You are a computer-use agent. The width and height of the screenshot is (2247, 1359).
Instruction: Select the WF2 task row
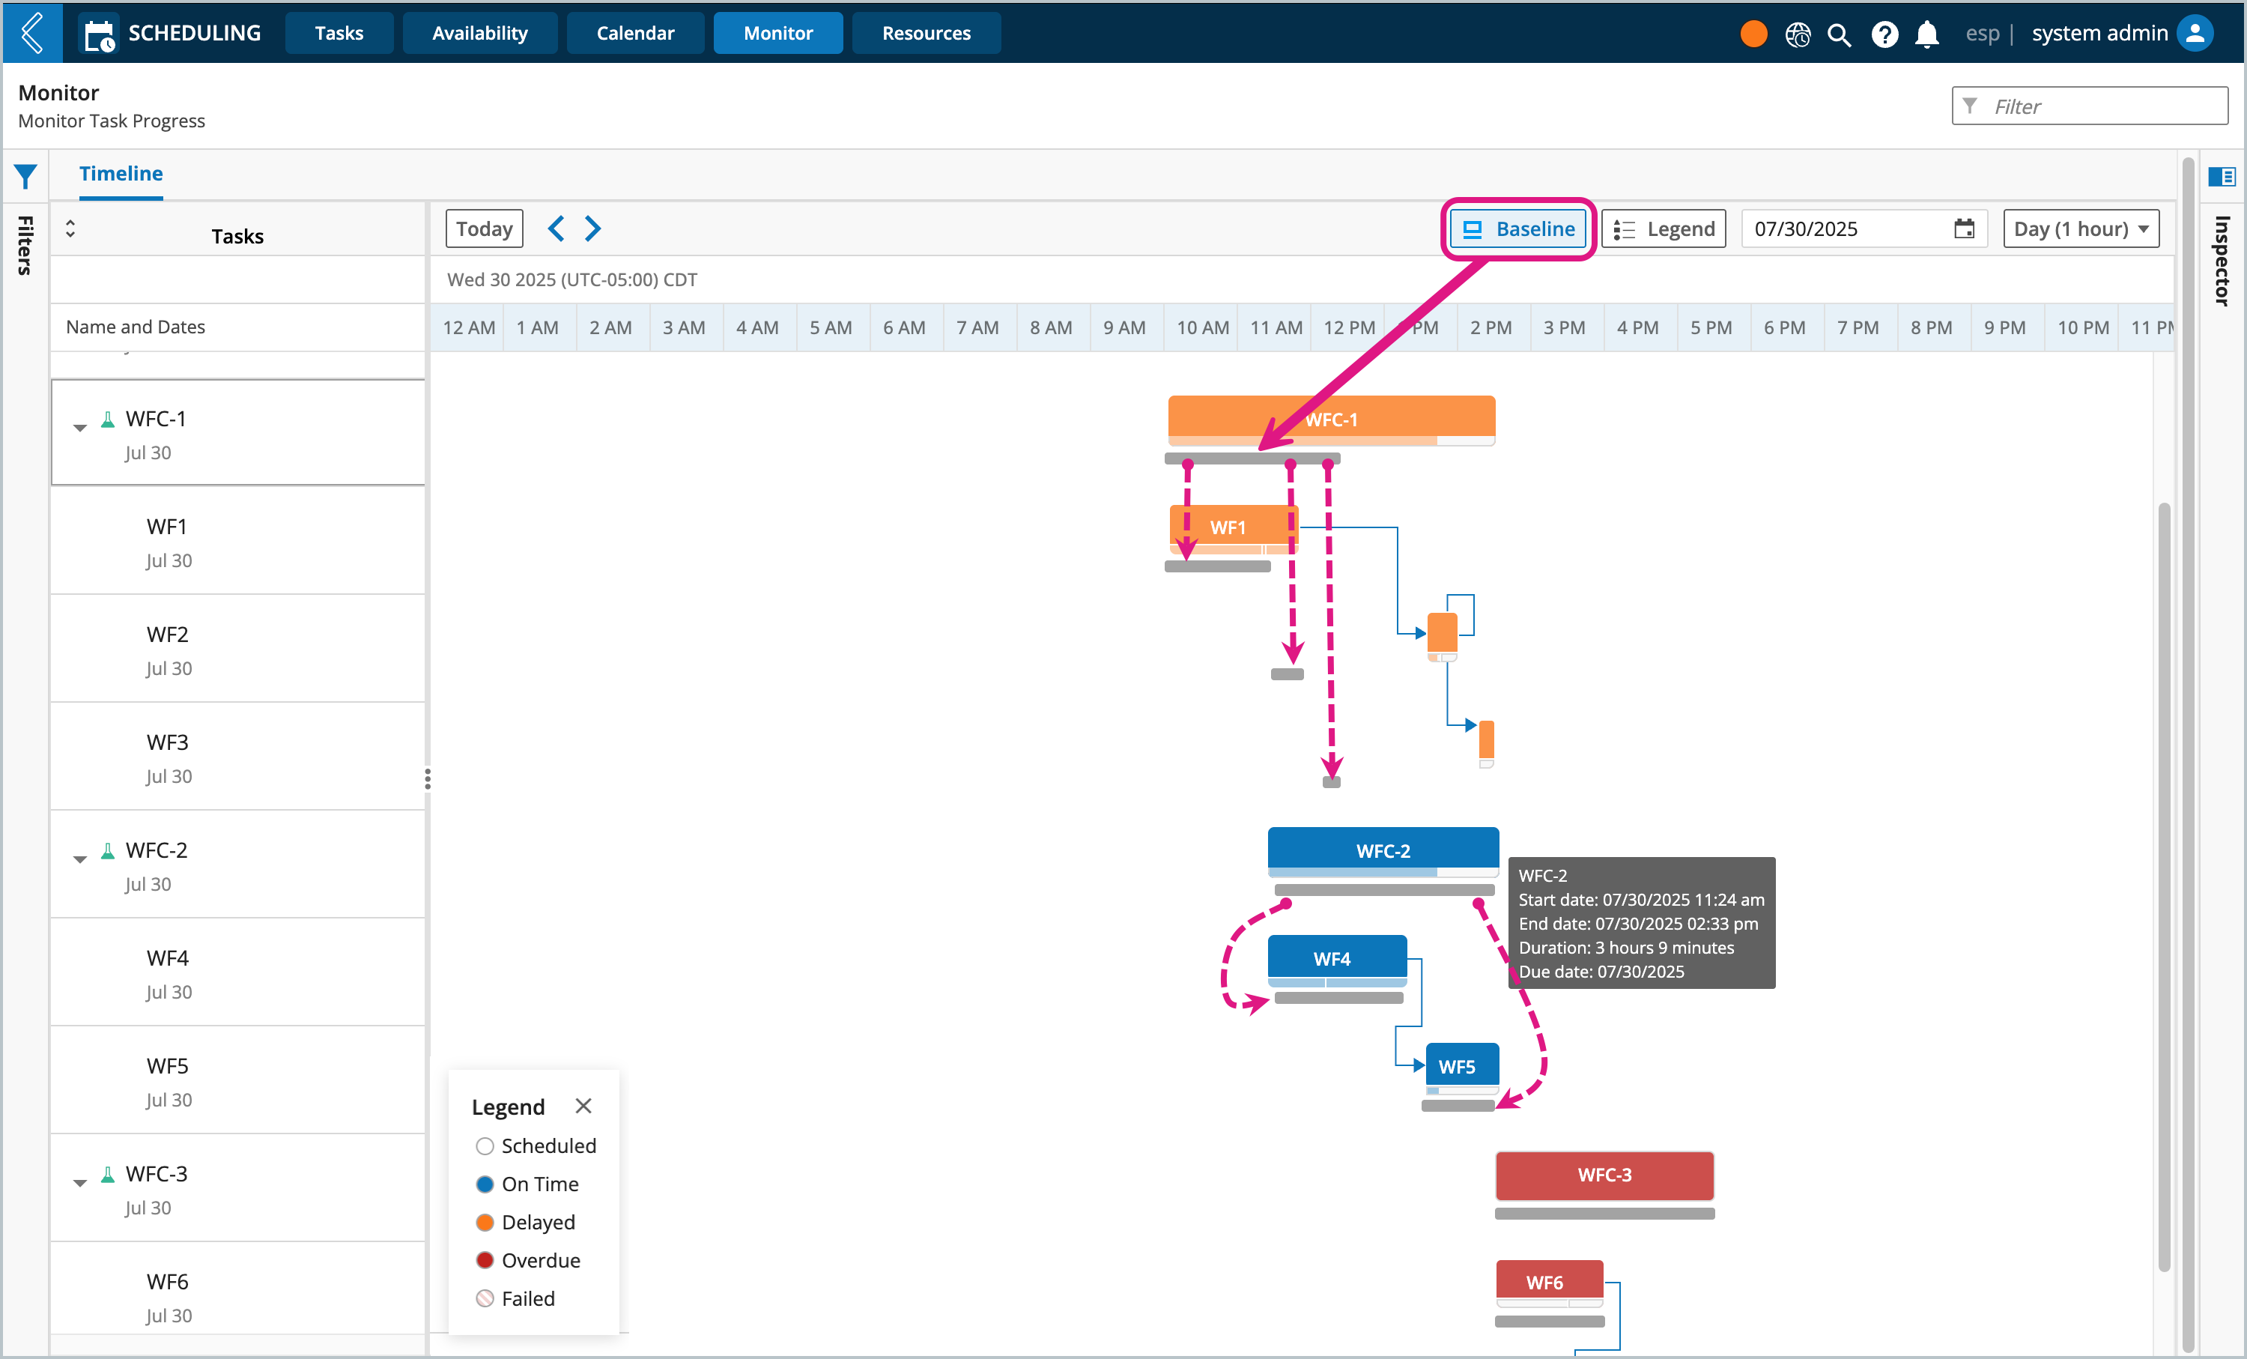coord(238,649)
